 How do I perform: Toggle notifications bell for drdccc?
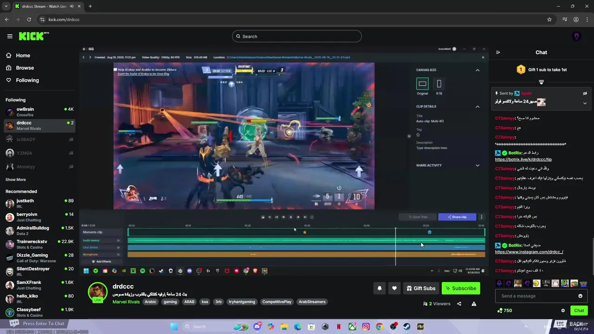[x=380, y=288]
